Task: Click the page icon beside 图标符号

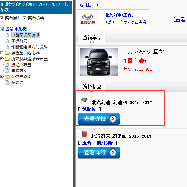Action: click(x=7, y=41)
